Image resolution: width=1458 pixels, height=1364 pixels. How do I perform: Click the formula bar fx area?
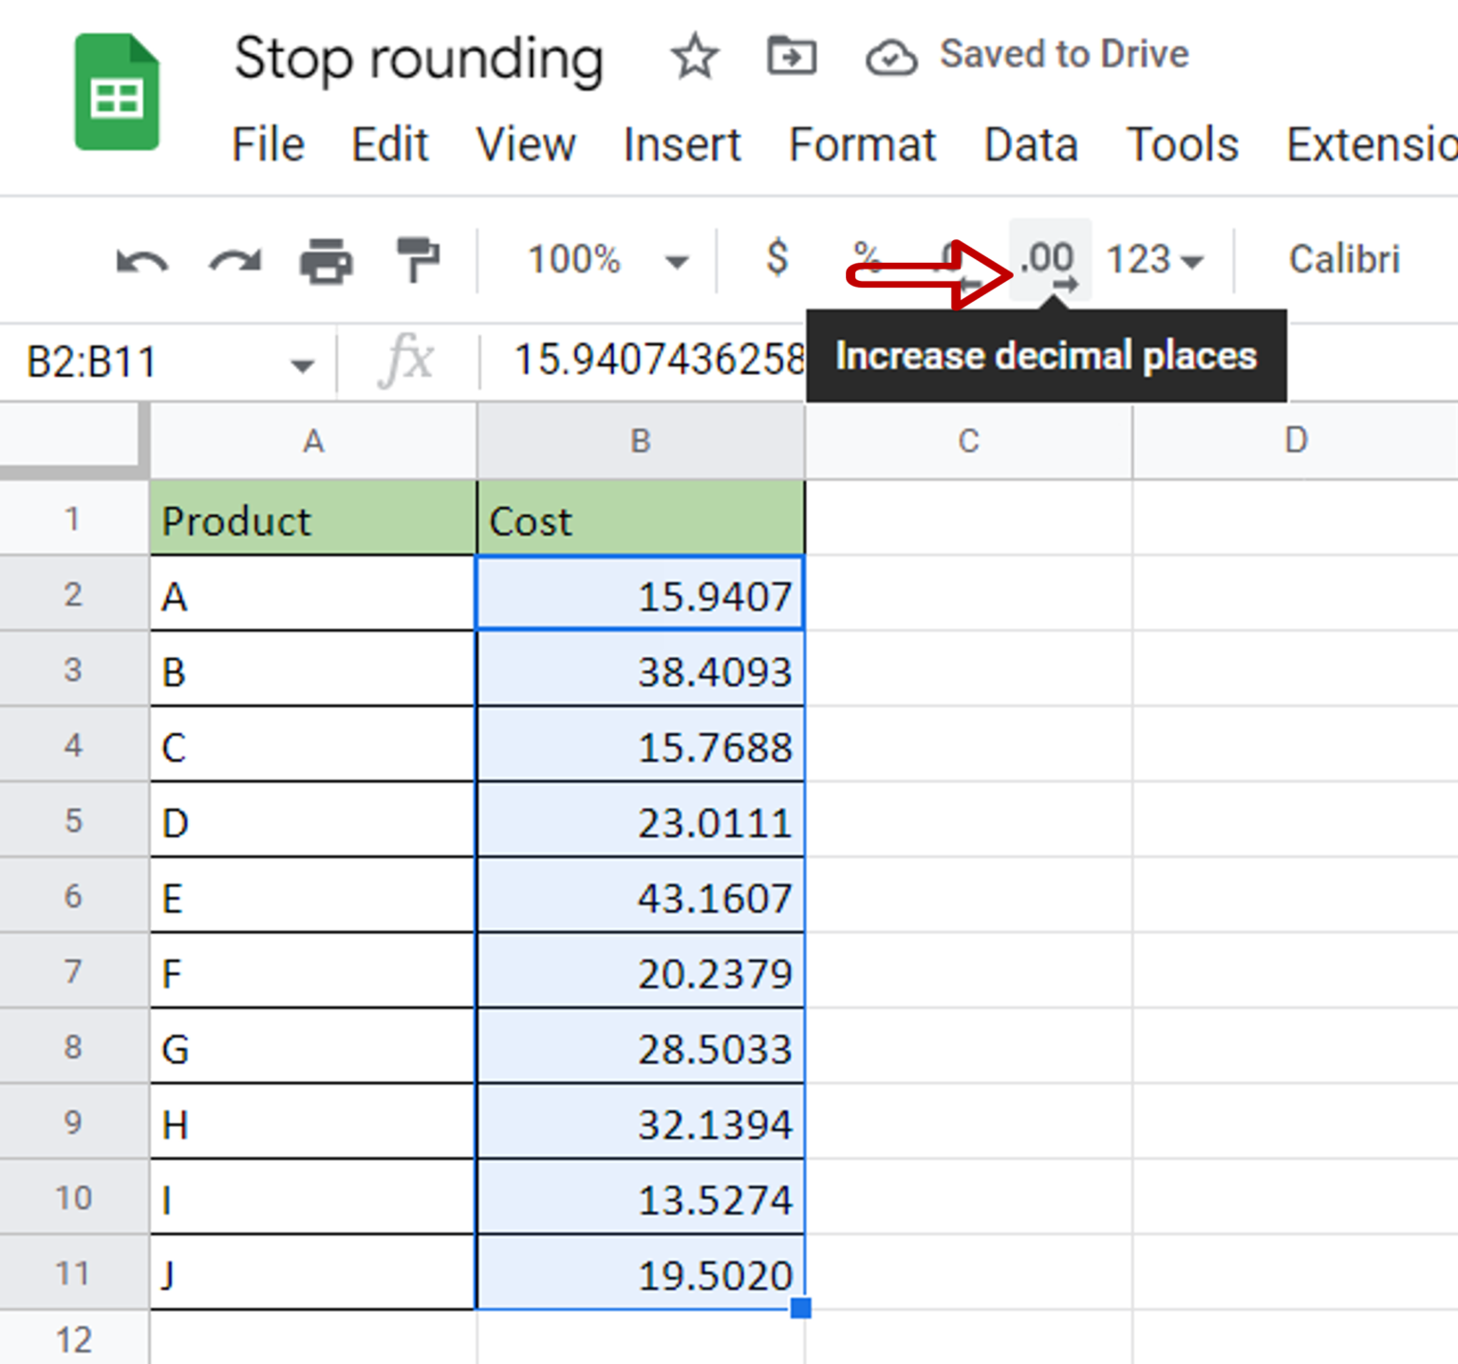click(x=406, y=362)
